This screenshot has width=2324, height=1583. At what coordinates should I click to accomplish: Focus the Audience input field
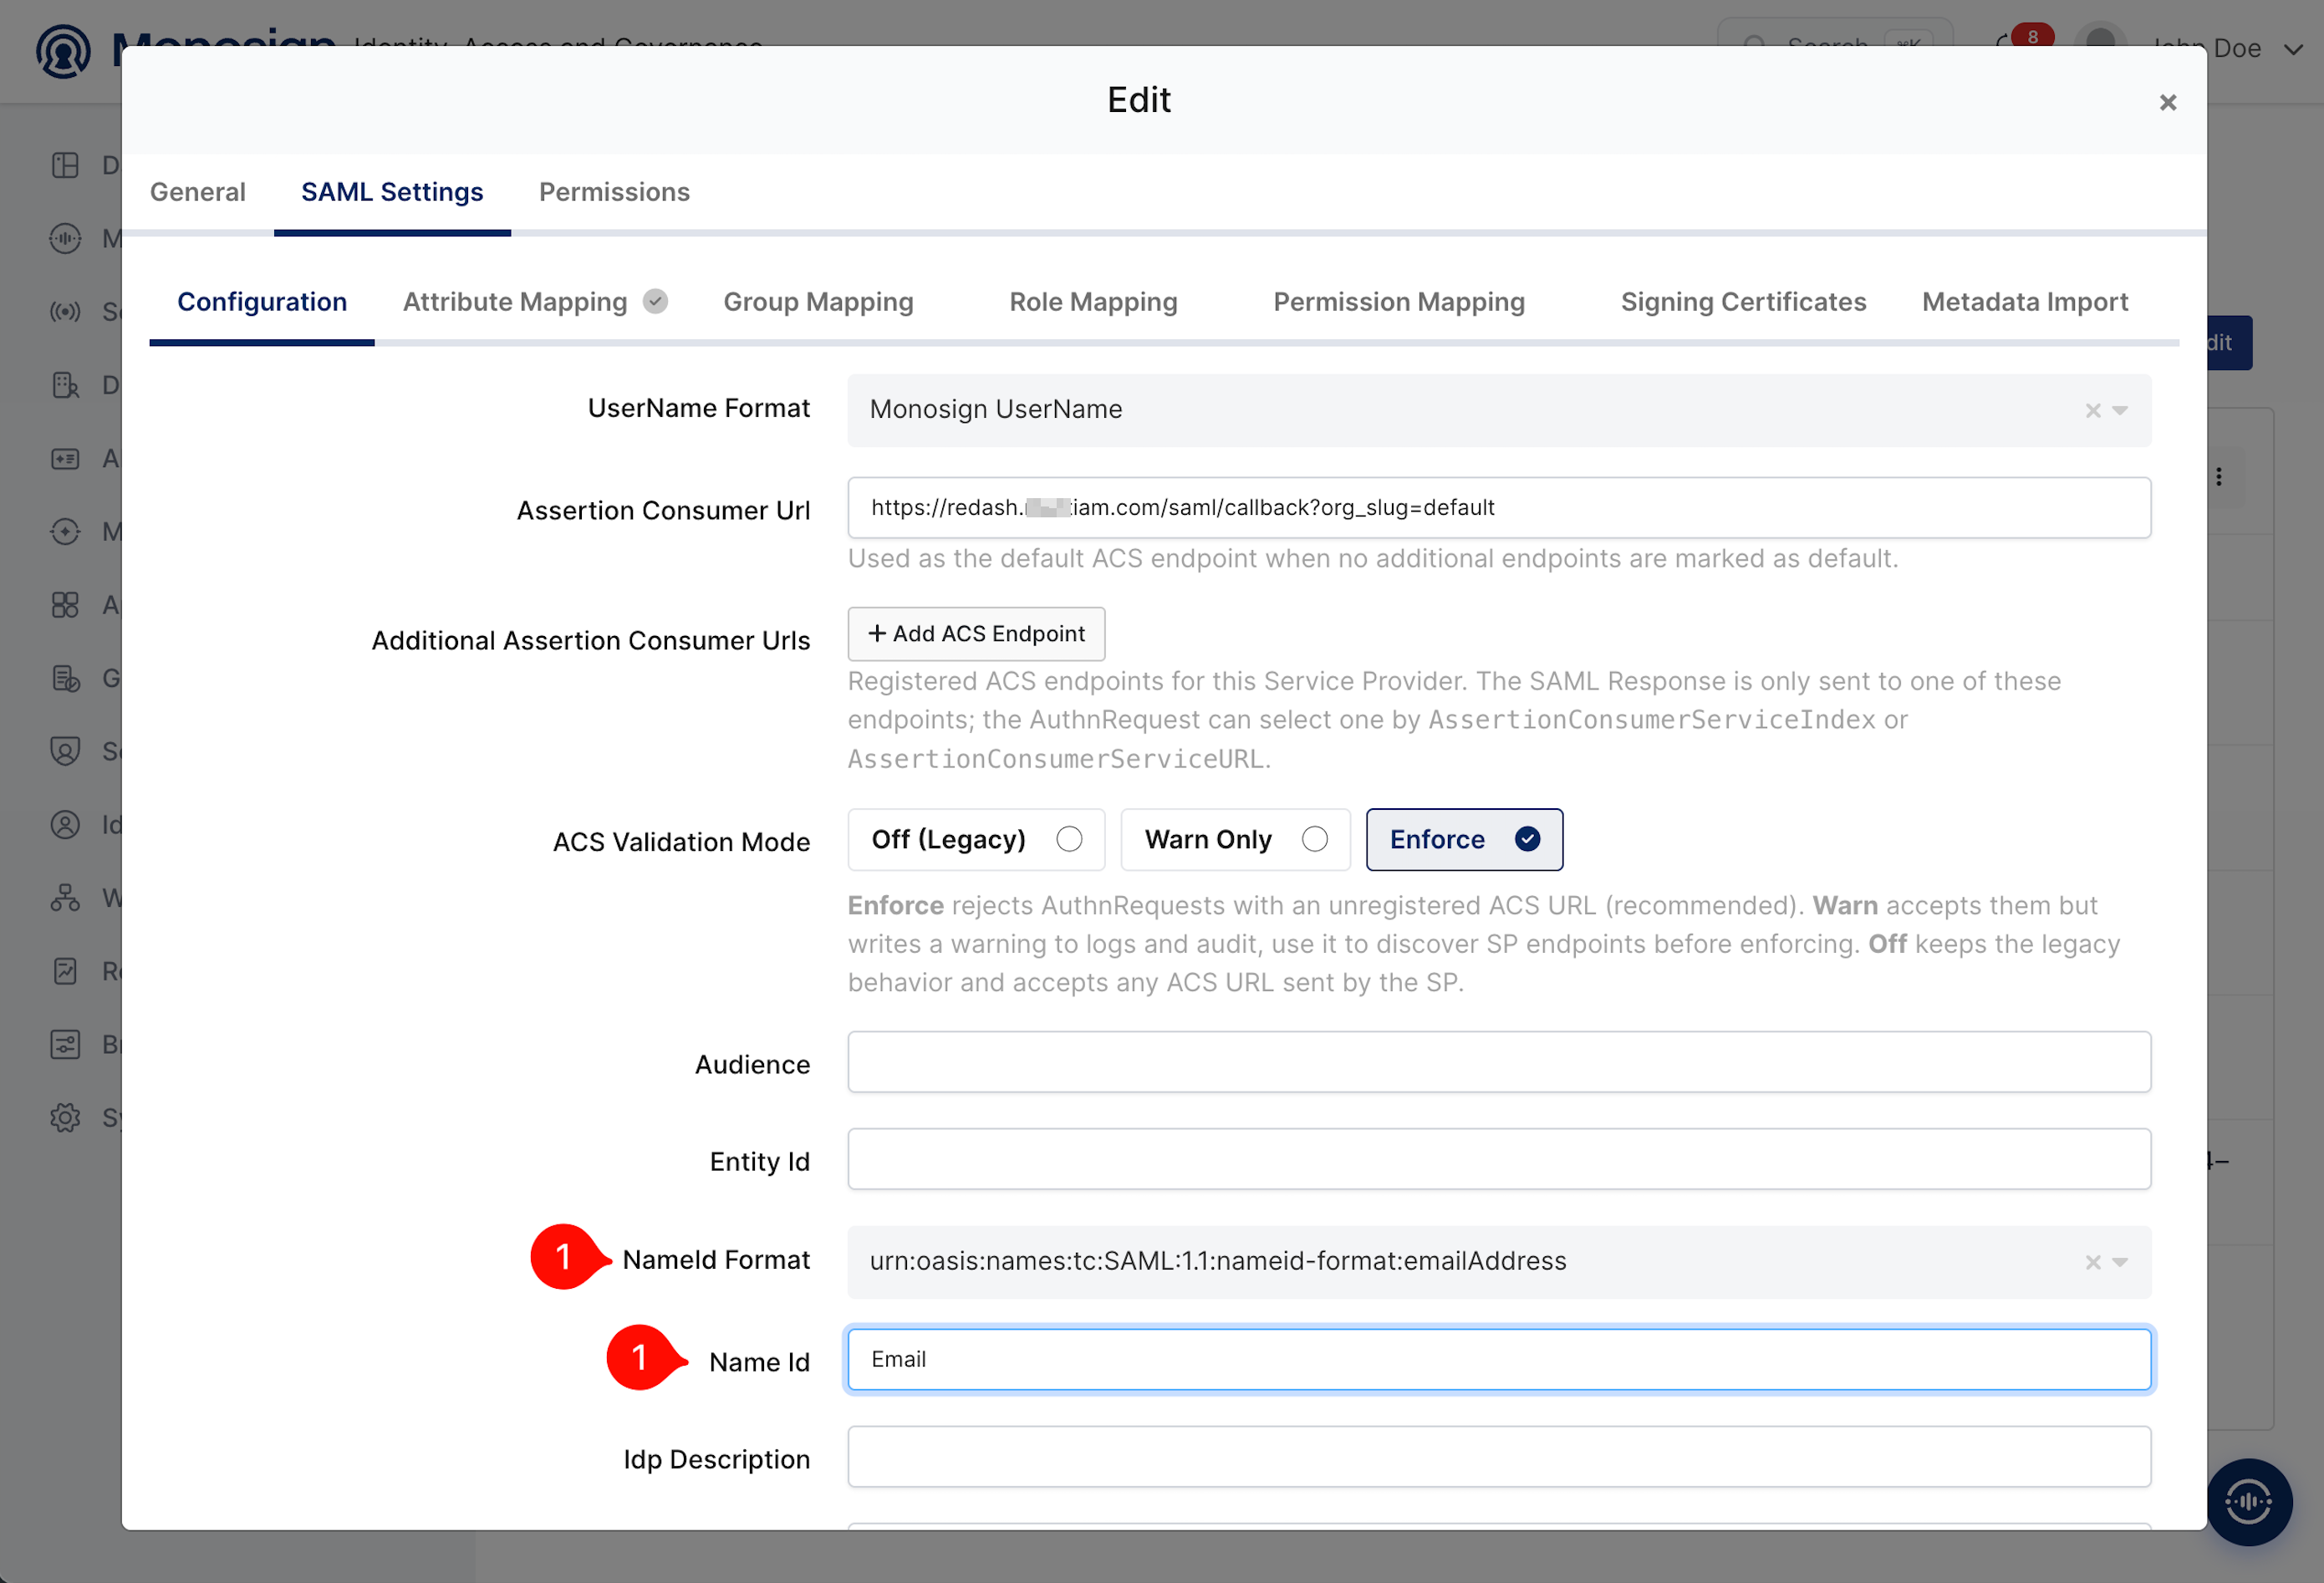click(1499, 1062)
